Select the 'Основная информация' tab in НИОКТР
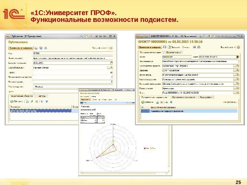The image size is (247, 185). pyautogui.click(x=150, y=52)
